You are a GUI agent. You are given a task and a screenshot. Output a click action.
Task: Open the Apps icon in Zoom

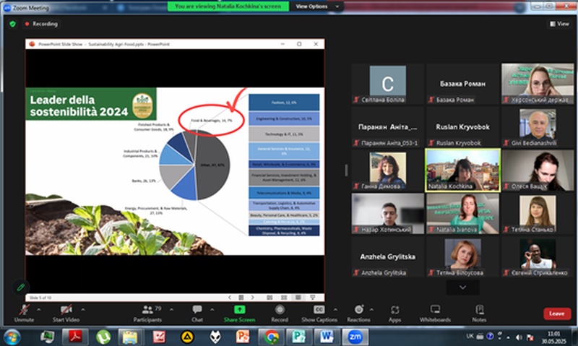pos(394,310)
